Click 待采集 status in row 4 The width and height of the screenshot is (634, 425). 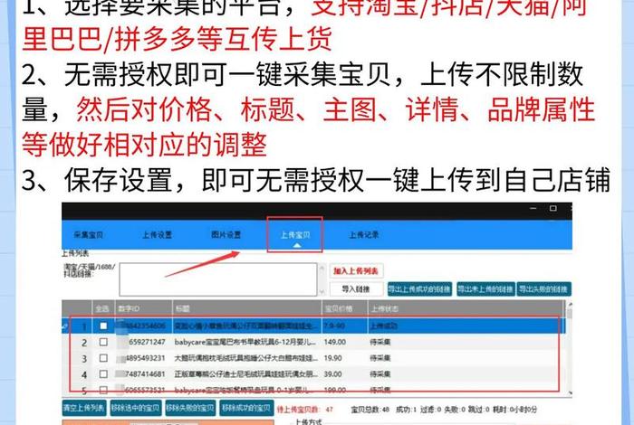click(x=380, y=374)
